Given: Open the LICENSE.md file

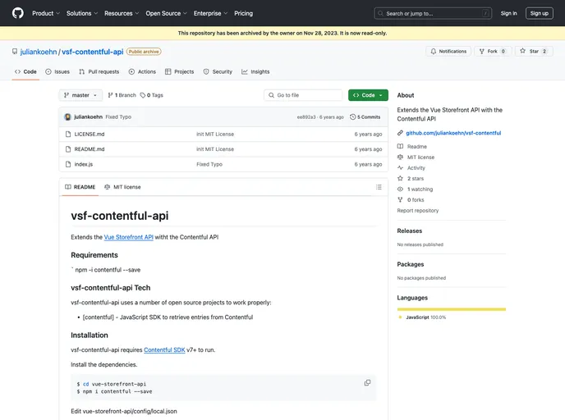Looking at the screenshot, I should (90, 135).
